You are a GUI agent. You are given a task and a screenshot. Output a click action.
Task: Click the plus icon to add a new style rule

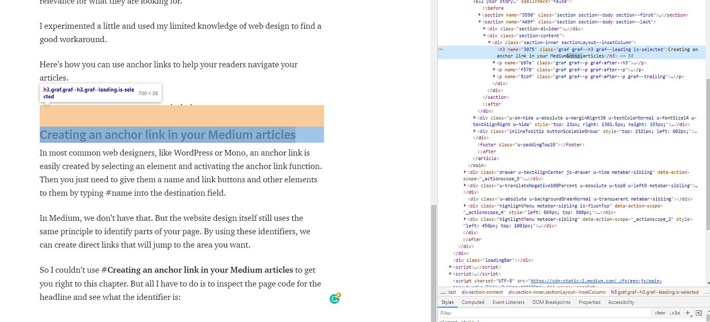coord(688,313)
